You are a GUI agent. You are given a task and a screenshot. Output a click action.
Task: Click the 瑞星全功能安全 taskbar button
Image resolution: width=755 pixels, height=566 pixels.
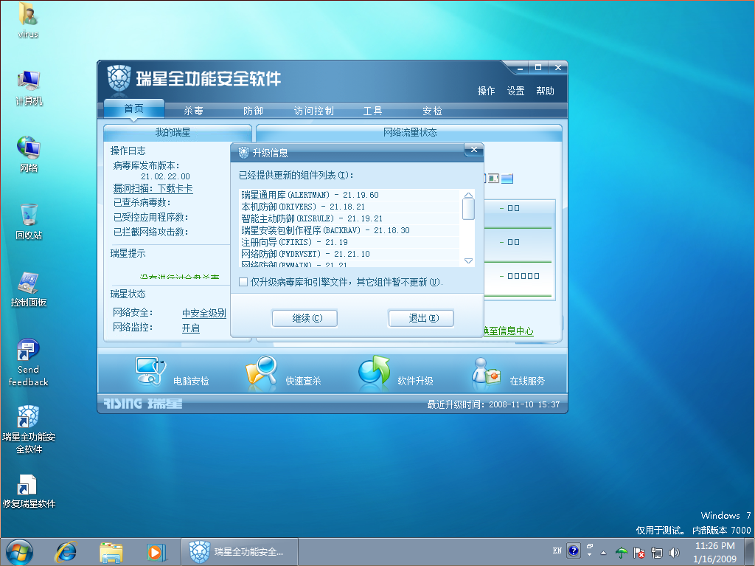240,552
